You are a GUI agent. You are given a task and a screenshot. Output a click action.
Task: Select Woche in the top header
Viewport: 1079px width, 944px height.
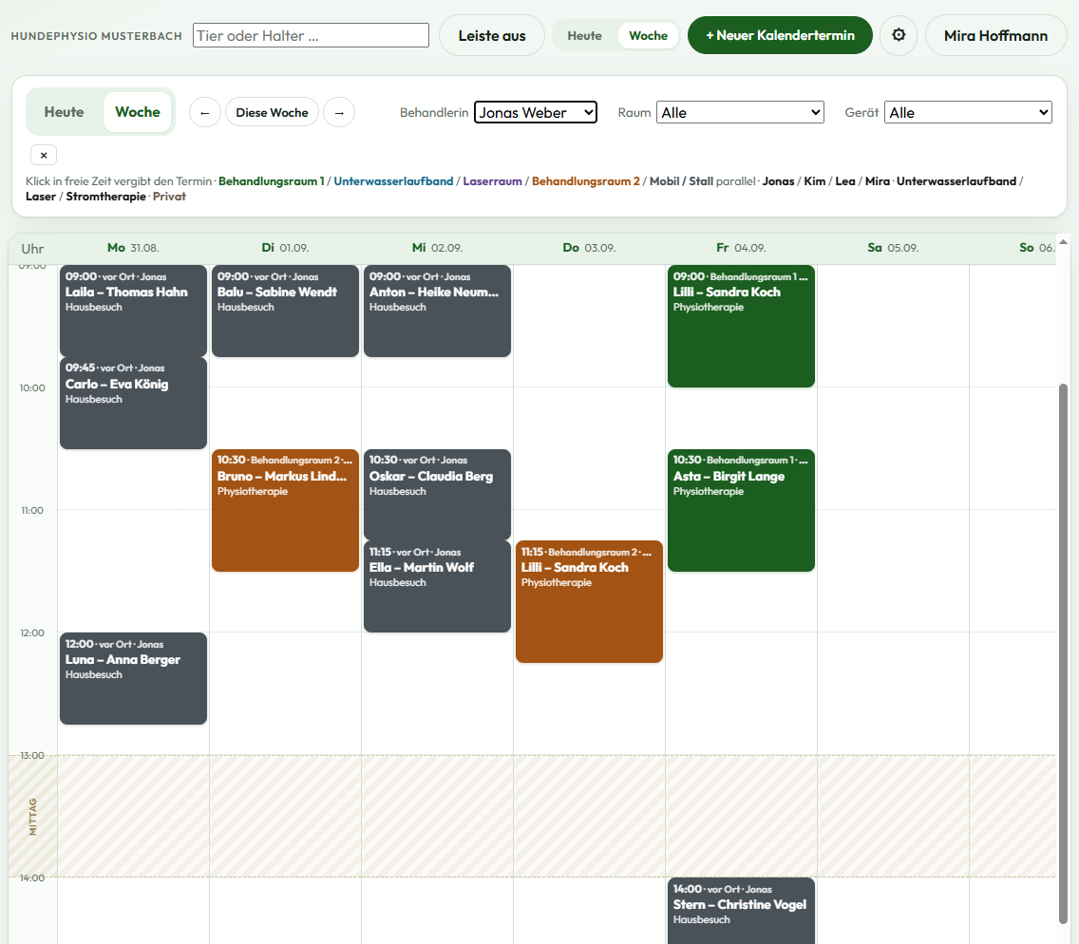(648, 35)
